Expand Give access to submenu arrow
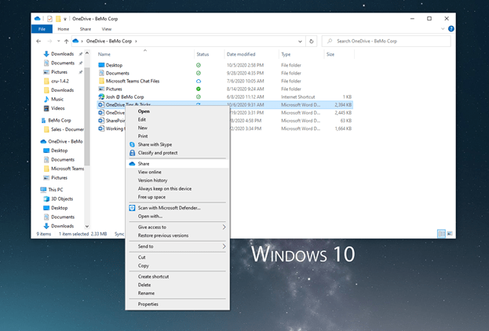This screenshot has height=331, width=489. (224, 227)
